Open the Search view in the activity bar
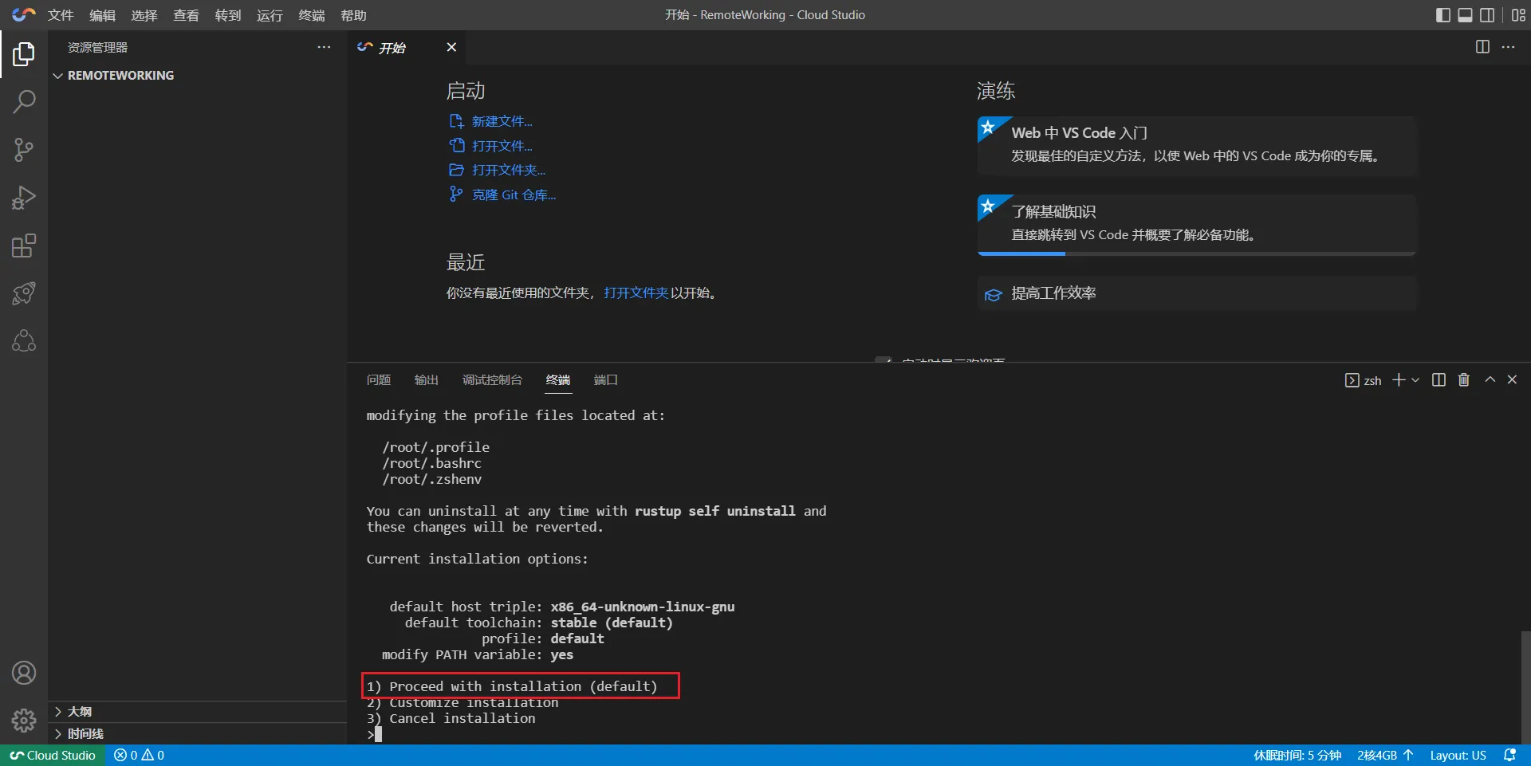The width and height of the screenshot is (1531, 766). [x=23, y=102]
